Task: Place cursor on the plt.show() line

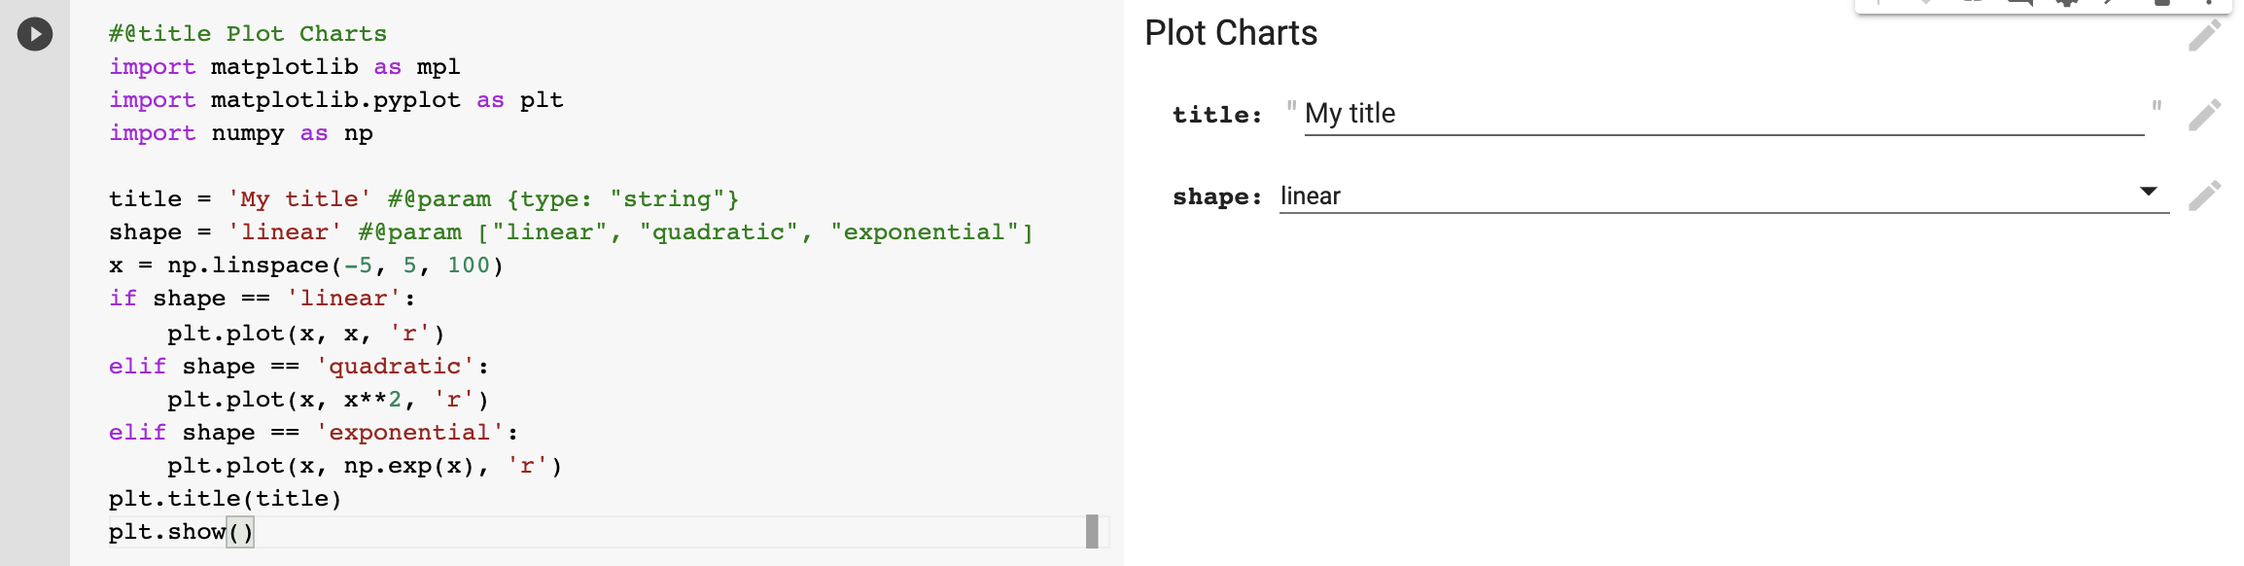Action: click(x=181, y=532)
